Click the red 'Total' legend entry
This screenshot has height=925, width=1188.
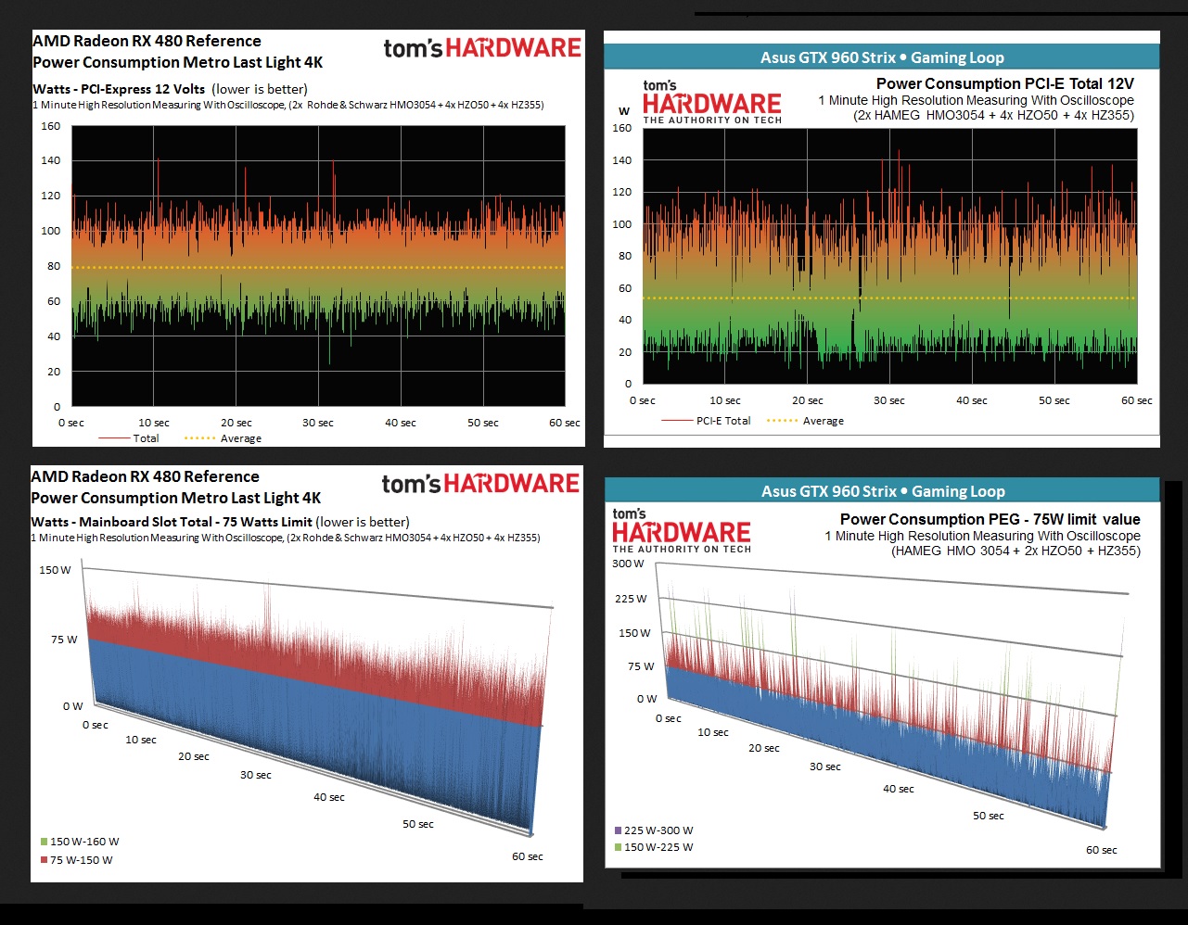pyautogui.click(x=129, y=438)
